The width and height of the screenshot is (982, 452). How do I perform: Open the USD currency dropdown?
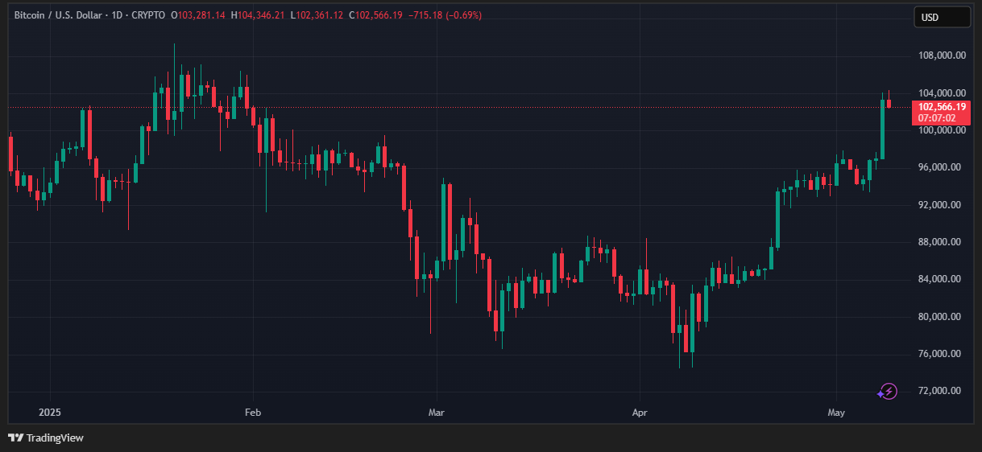941,17
